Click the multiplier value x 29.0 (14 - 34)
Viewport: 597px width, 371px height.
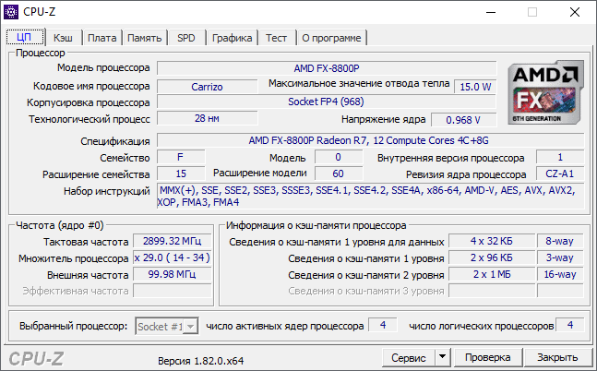173,257
